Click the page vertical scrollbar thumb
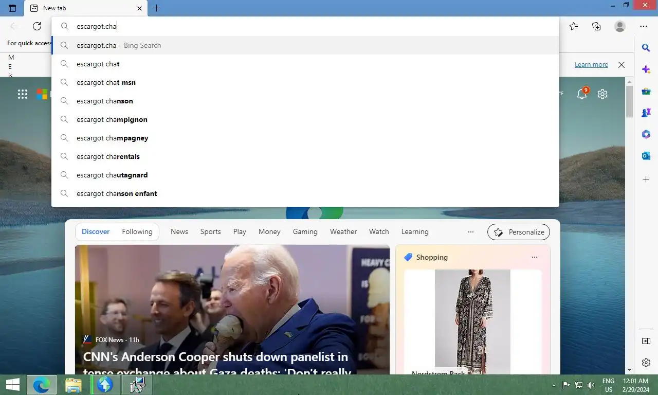Screen dimensions: 658x395 click(629, 101)
